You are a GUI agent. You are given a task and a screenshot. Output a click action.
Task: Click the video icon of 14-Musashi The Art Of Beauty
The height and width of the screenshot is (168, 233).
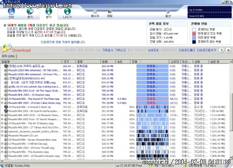6,123
